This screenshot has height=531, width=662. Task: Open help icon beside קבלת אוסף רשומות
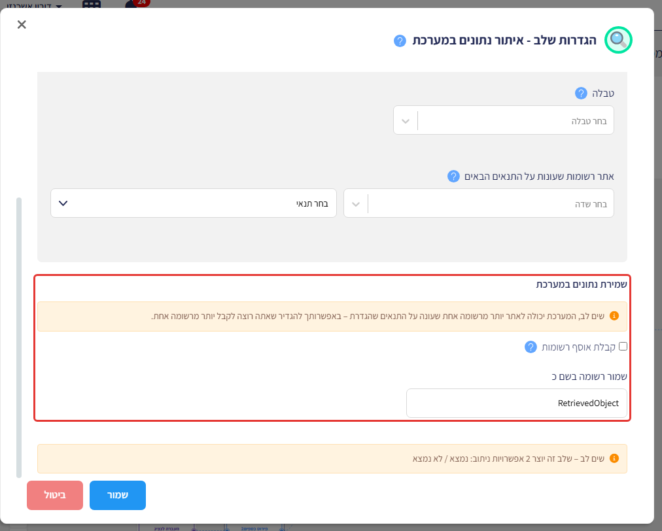pos(531,347)
